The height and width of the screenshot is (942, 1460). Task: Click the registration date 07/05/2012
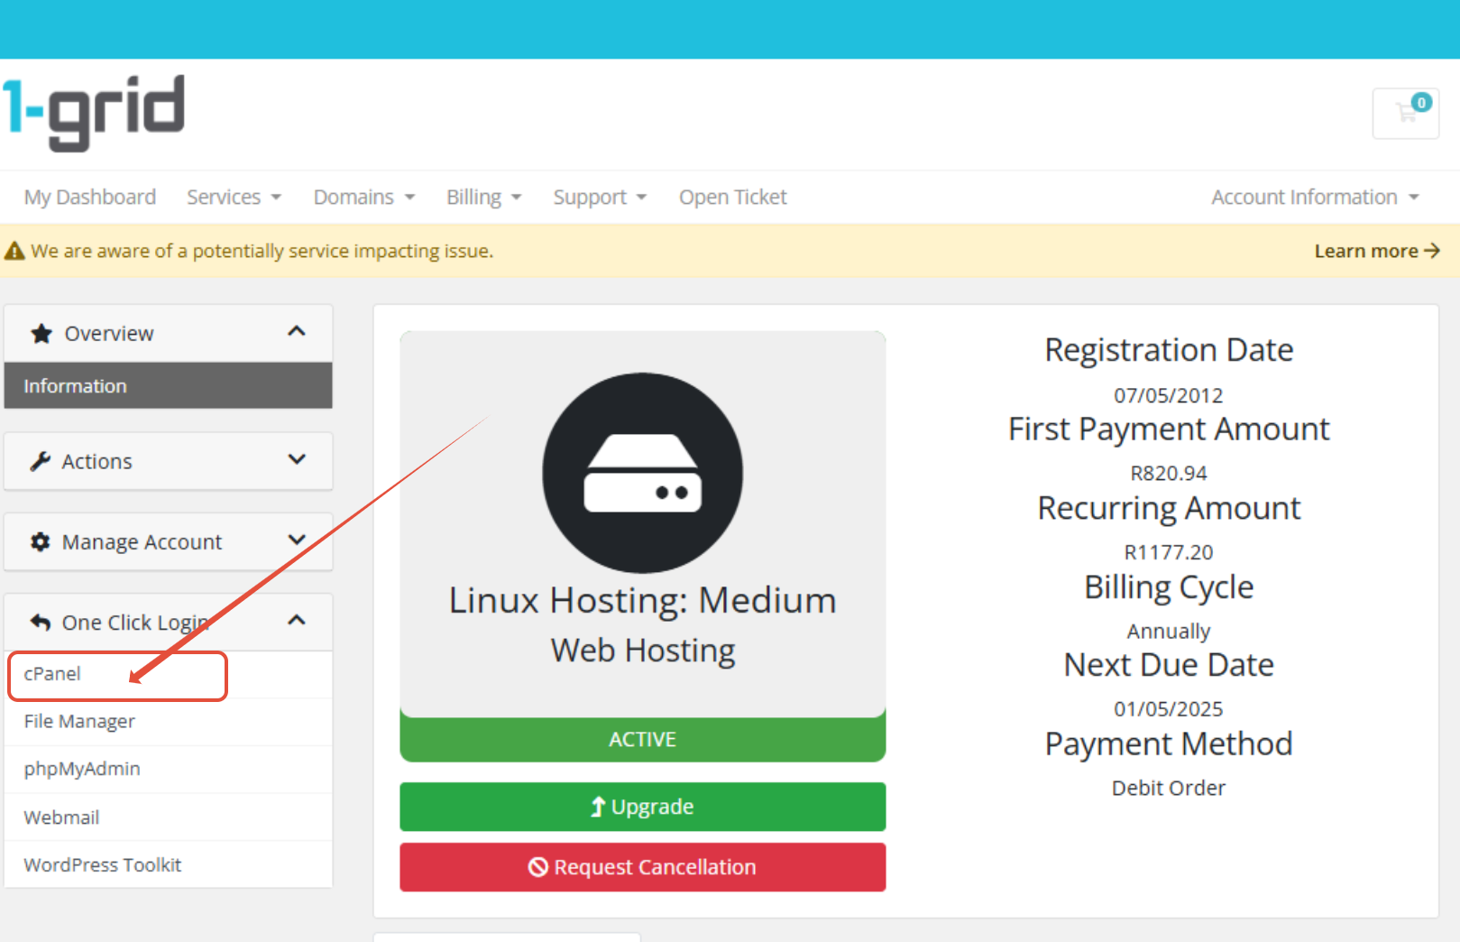pos(1169,395)
